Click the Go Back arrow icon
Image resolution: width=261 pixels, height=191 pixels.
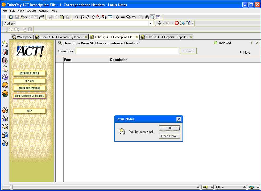tap(159, 23)
